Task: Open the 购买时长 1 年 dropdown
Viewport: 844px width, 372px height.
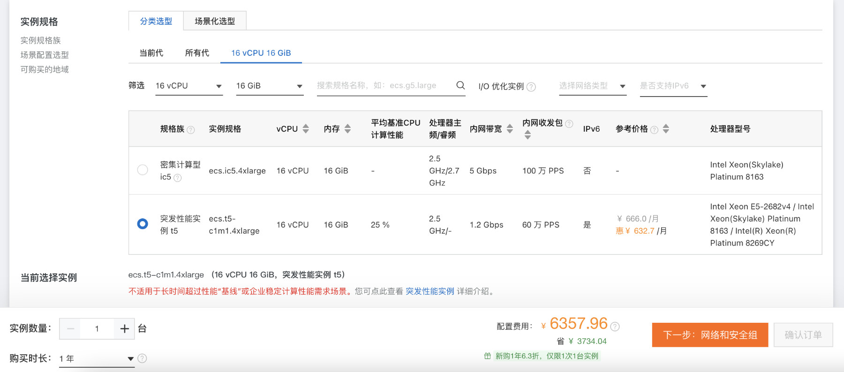Action: 97,359
